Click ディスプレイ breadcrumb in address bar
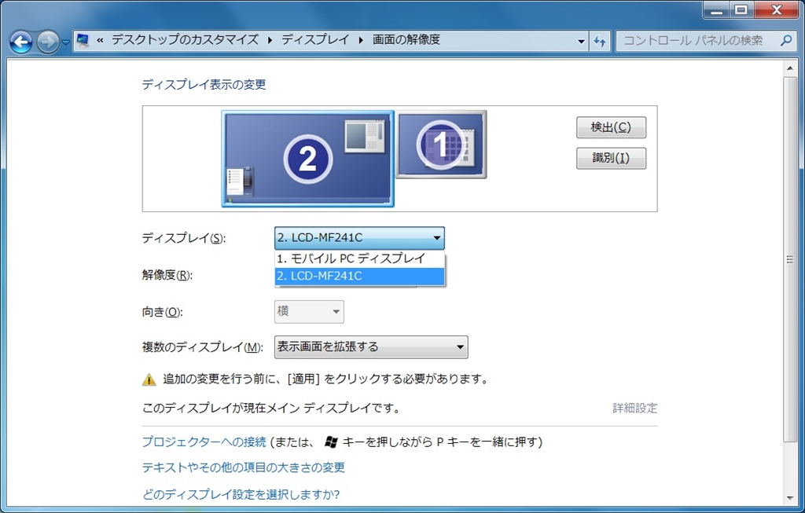805x513 pixels. (x=315, y=40)
